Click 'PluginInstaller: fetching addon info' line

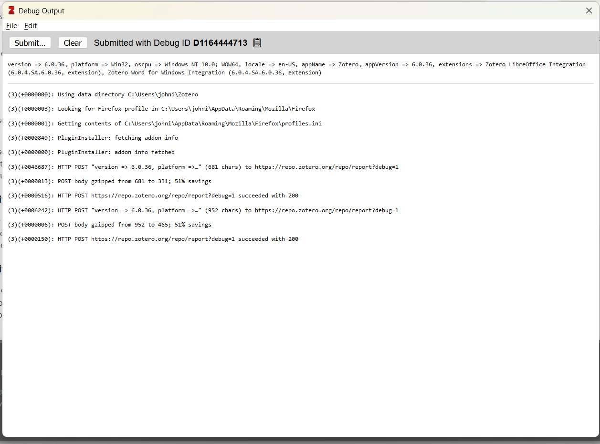(93, 138)
